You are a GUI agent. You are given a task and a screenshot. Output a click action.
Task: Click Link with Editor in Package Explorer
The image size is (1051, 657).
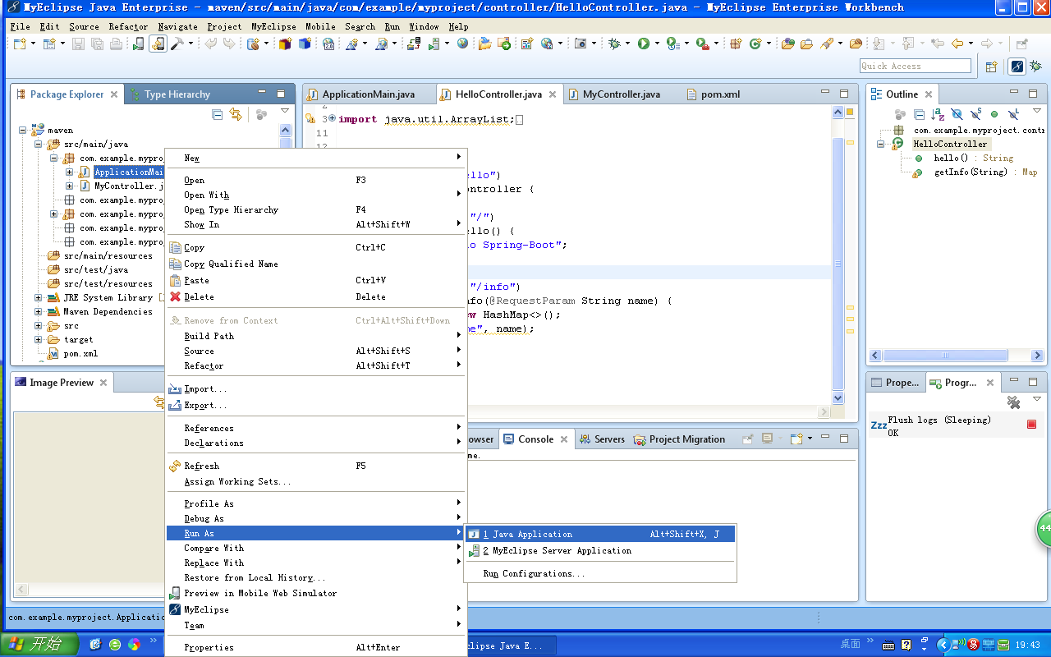pos(236,114)
